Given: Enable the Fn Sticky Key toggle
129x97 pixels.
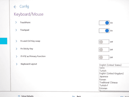Looking at the screenshot, I should [104, 50].
